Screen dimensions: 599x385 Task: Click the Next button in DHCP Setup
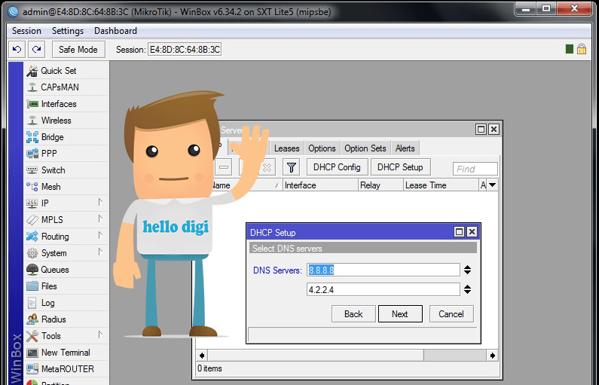click(x=400, y=314)
